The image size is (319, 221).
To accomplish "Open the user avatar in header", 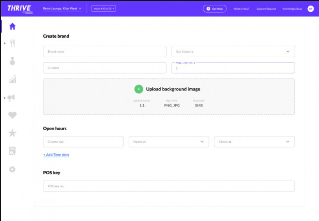I will 311,9.
